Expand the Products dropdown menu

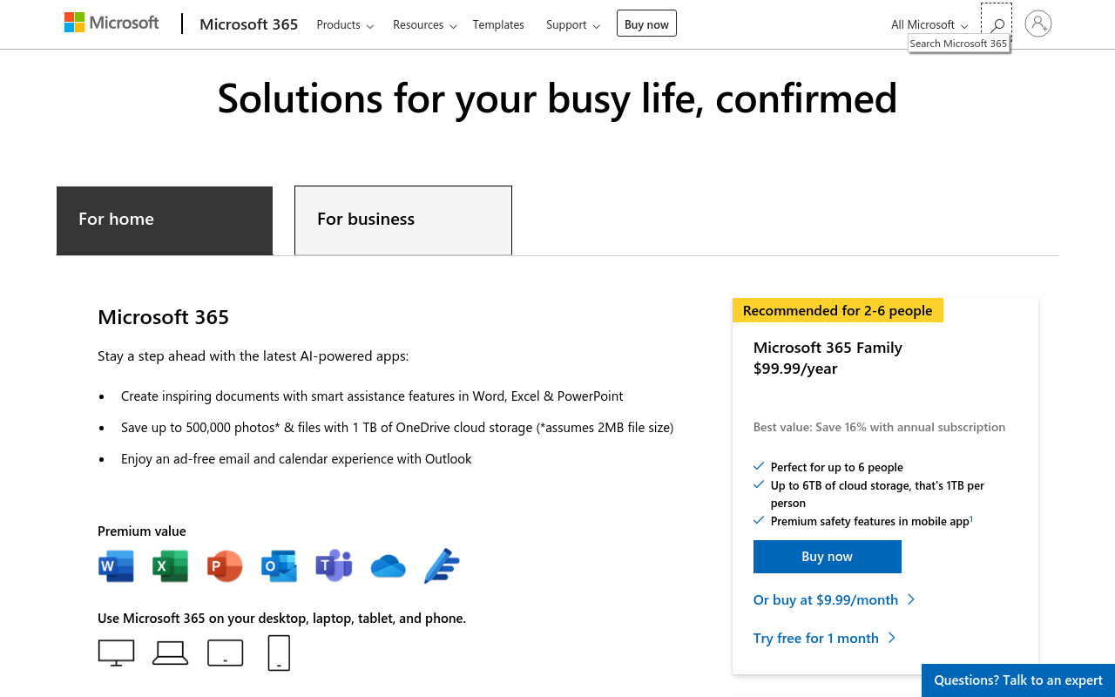[x=345, y=24]
